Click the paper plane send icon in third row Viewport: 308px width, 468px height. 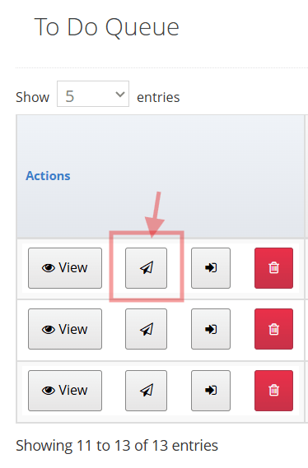tap(146, 391)
